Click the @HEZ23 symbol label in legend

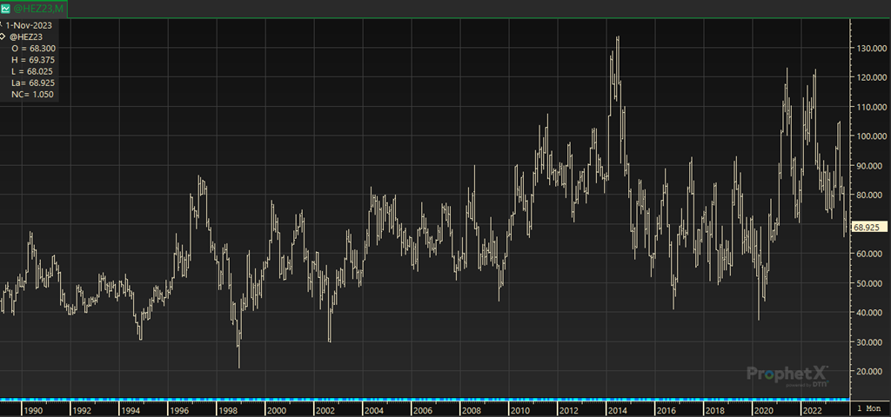(x=26, y=37)
